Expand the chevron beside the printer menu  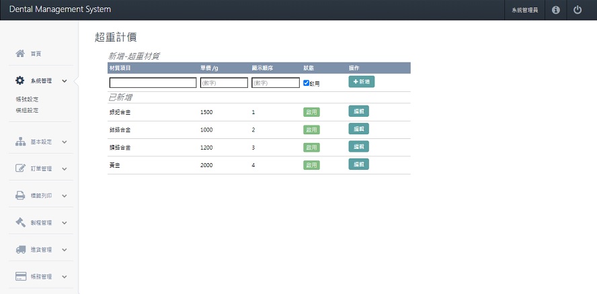[65, 196]
